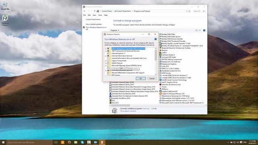
Task: Uncheck Media Features checkbox
Action: point(108,63)
